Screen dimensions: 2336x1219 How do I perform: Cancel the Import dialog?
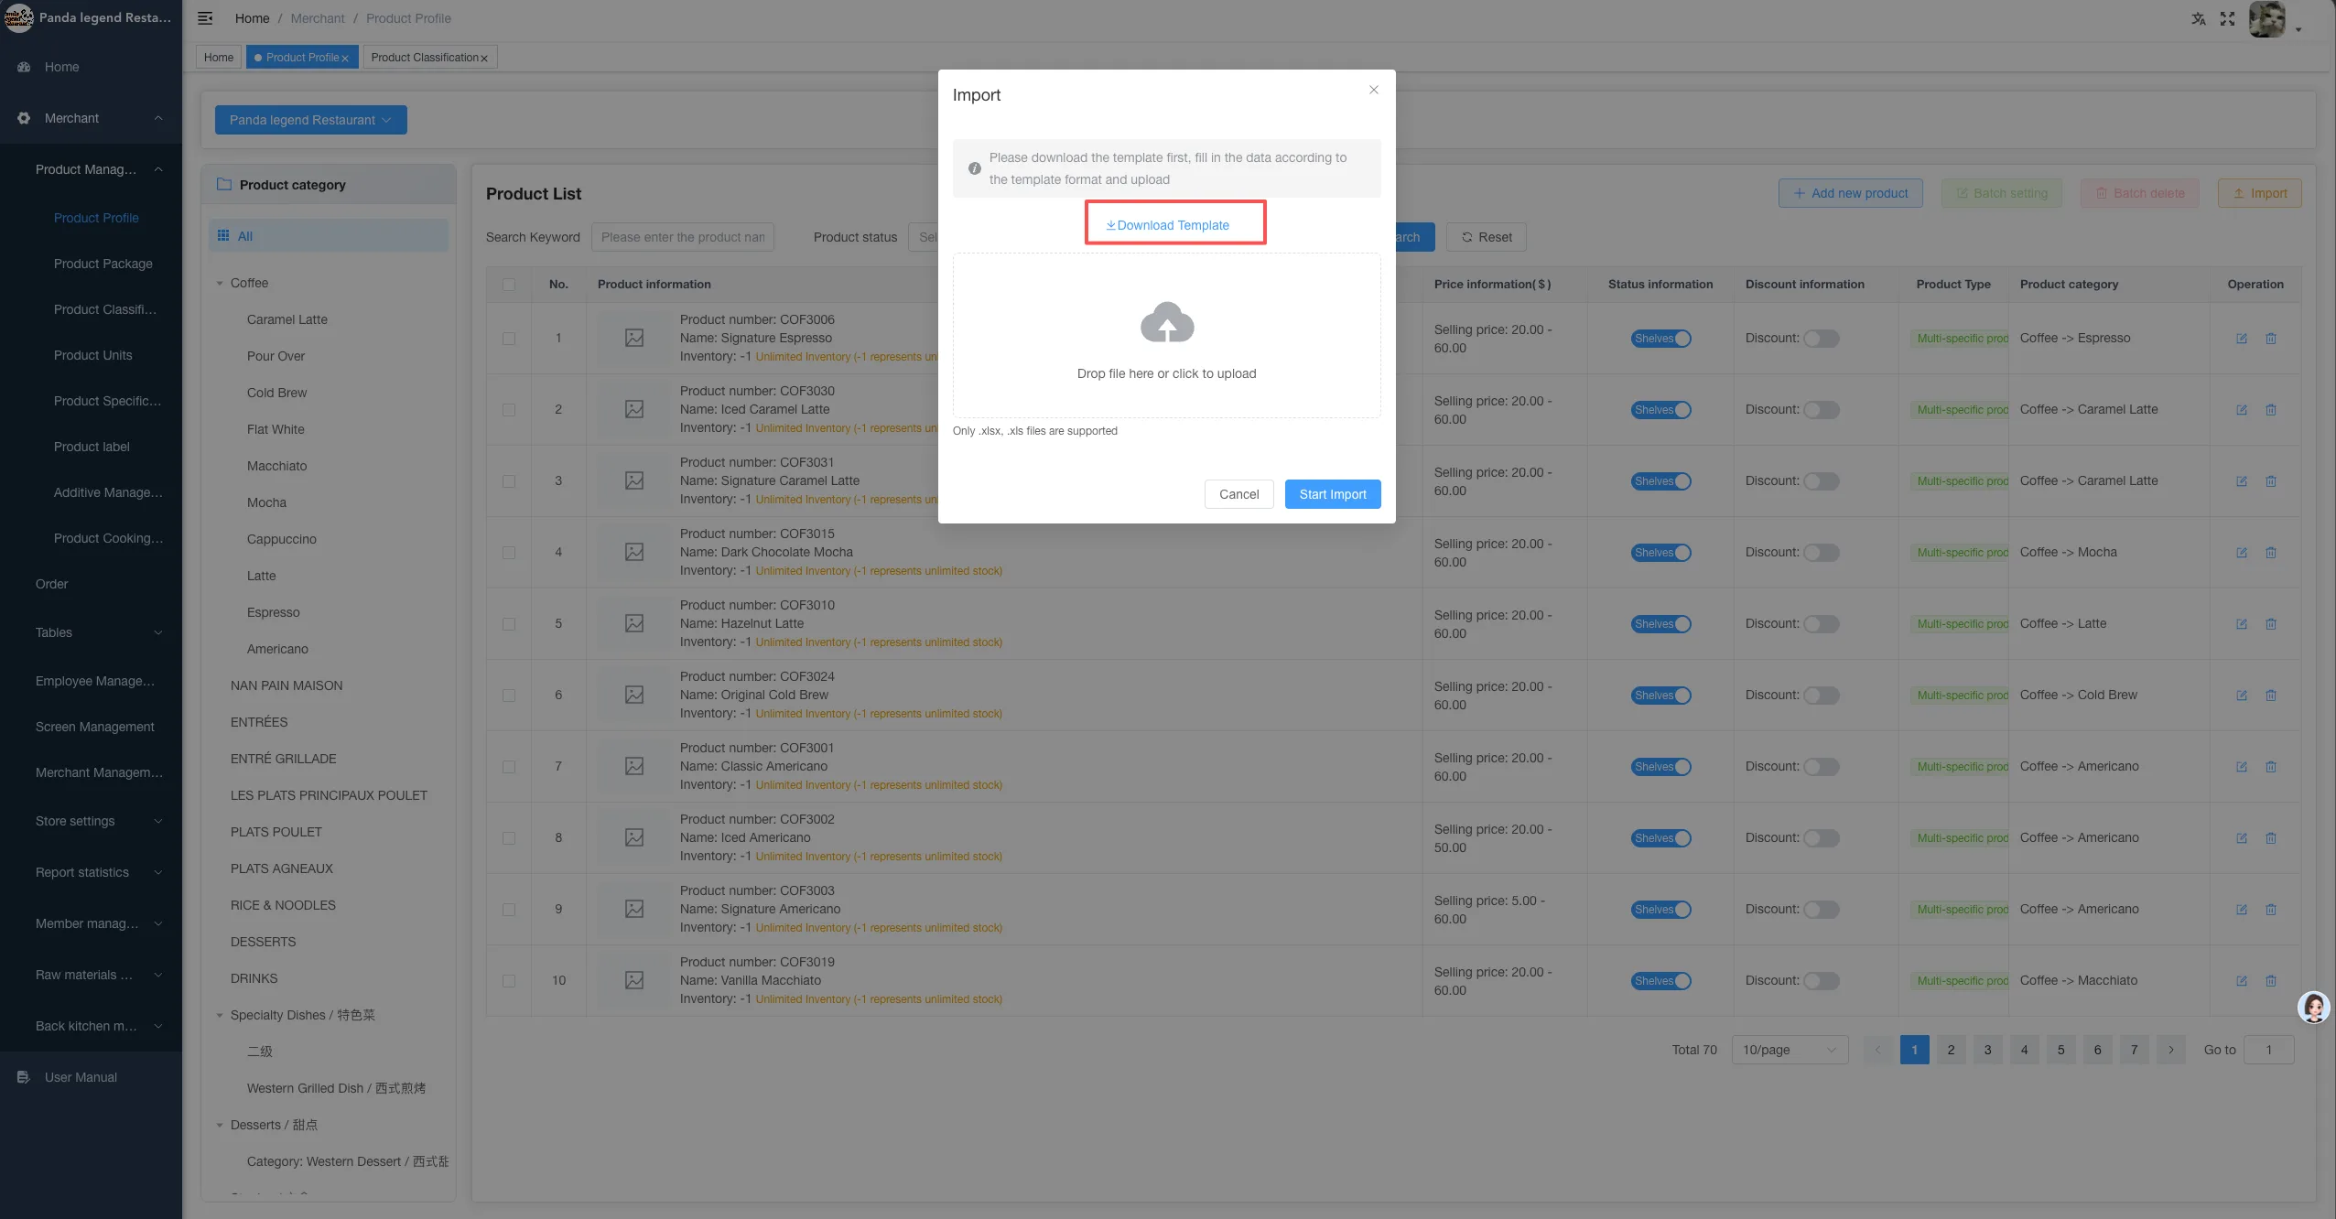1238,494
